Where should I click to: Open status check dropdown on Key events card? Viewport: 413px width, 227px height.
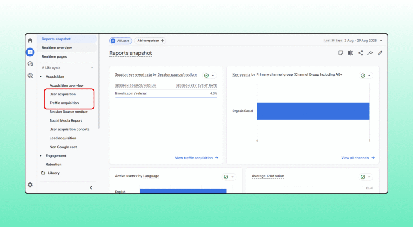pos(366,75)
